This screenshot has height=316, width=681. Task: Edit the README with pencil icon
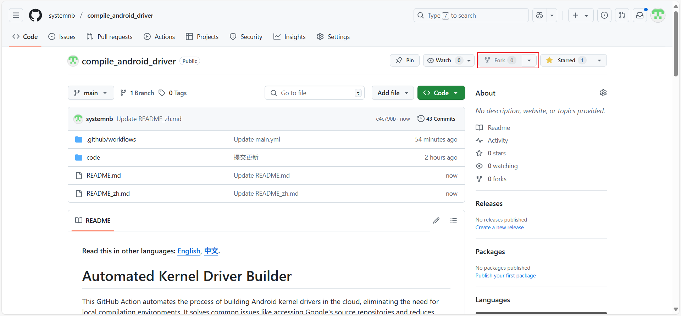tap(436, 220)
